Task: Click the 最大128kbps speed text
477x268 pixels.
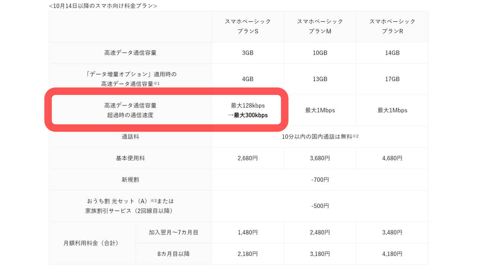Action: (247, 106)
